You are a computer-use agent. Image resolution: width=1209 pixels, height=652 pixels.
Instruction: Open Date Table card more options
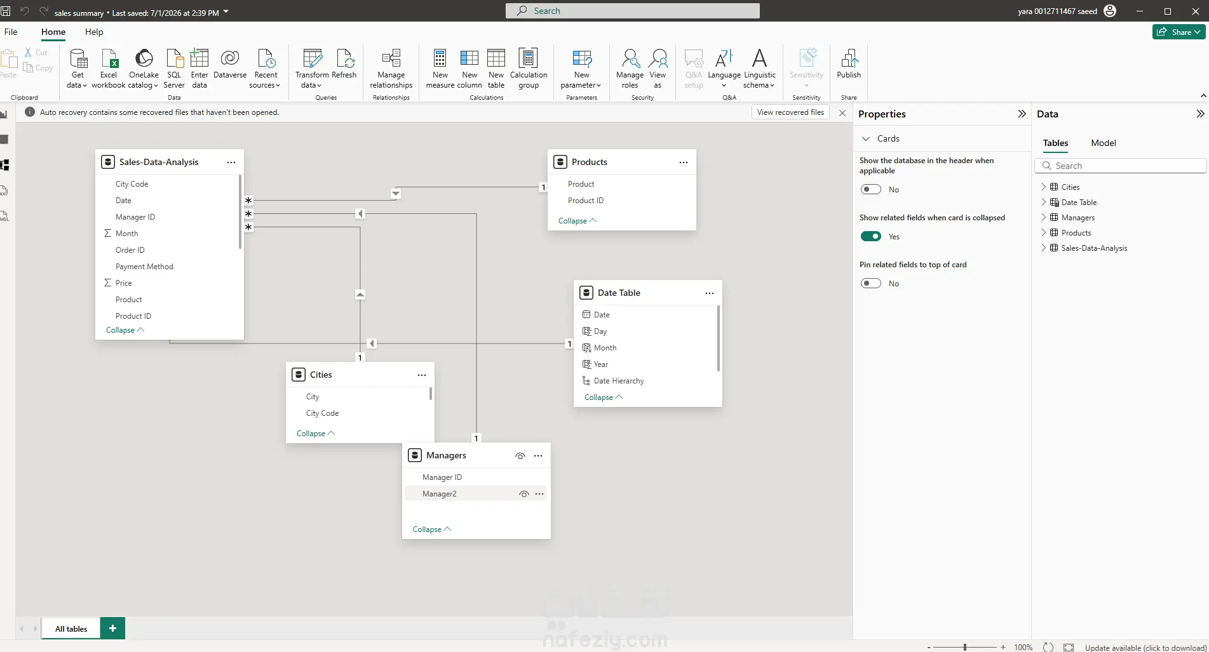[x=710, y=293]
